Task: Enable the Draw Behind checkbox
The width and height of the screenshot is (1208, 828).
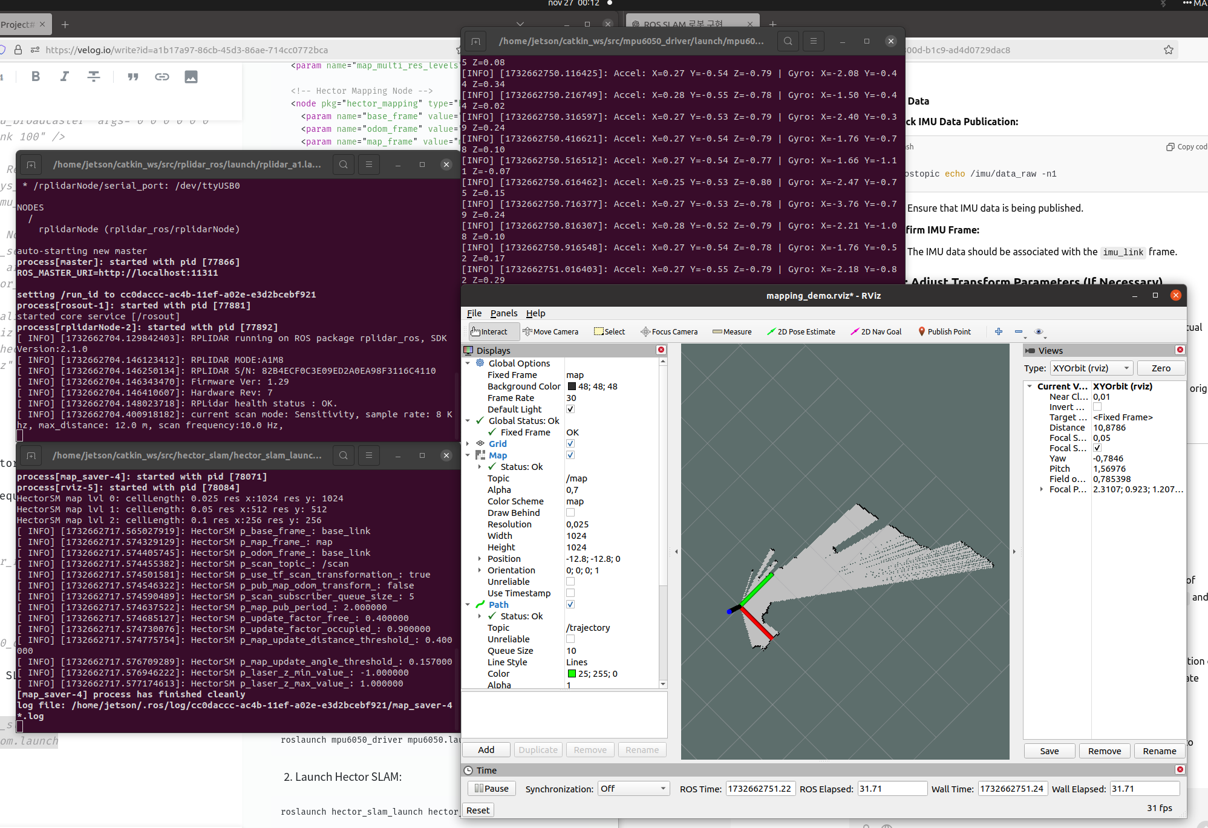Action: (x=570, y=513)
